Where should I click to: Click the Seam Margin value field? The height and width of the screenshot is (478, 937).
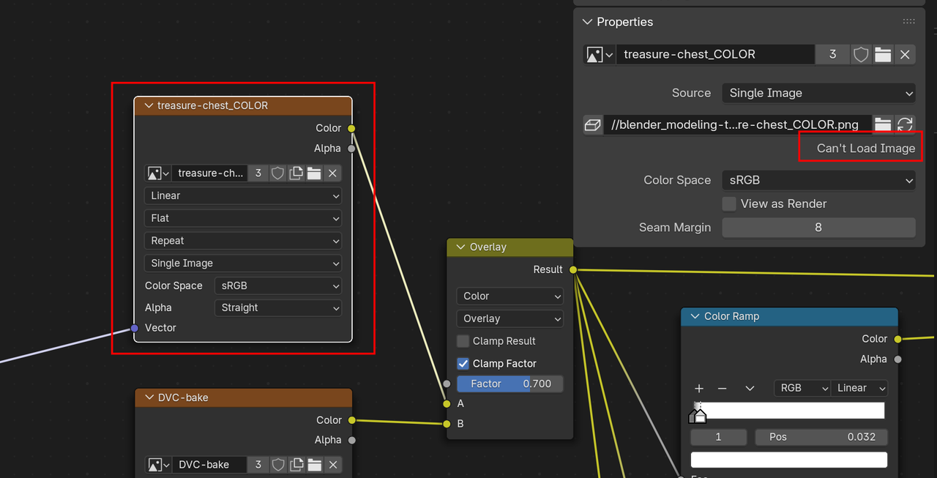818,228
